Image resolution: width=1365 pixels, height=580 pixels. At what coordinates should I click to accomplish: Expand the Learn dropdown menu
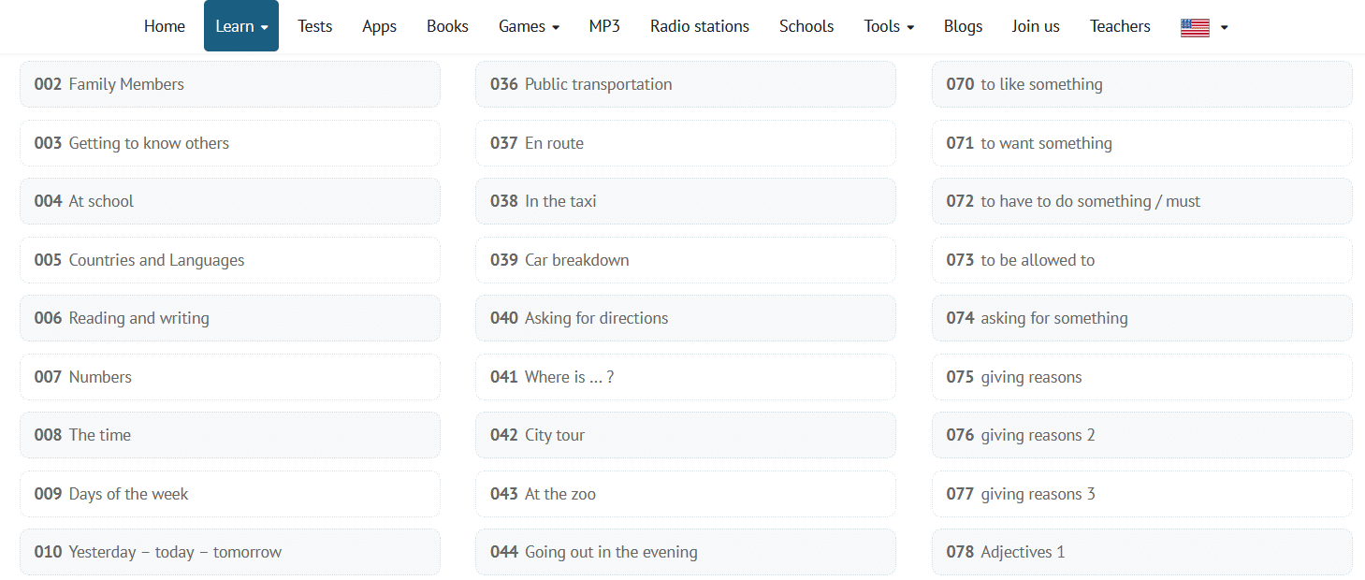pyautogui.click(x=241, y=26)
